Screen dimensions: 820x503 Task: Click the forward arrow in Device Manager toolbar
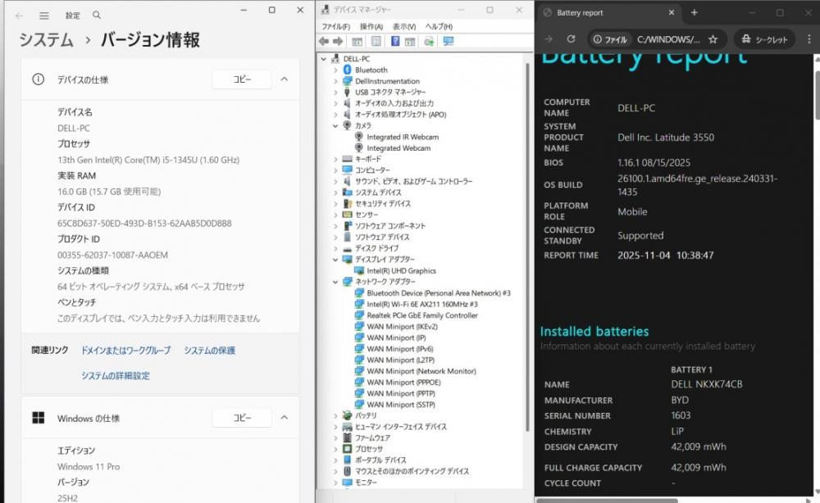pyautogui.click(x=338, y=41)
